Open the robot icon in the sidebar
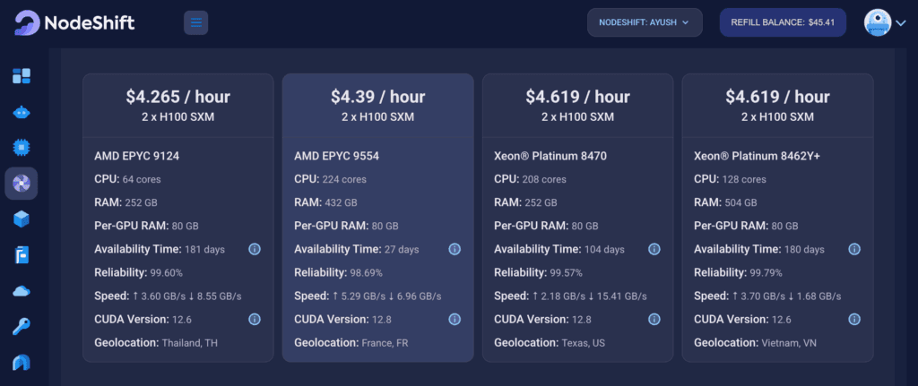Image resolution: width=918 pixels, height=386 pixels. [x=22, y=112]
